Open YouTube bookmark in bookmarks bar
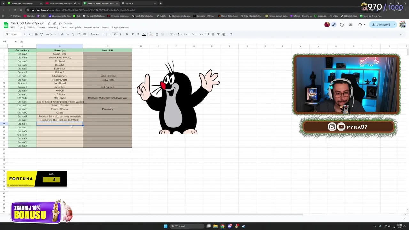409x230 pixels. [29, 16]
